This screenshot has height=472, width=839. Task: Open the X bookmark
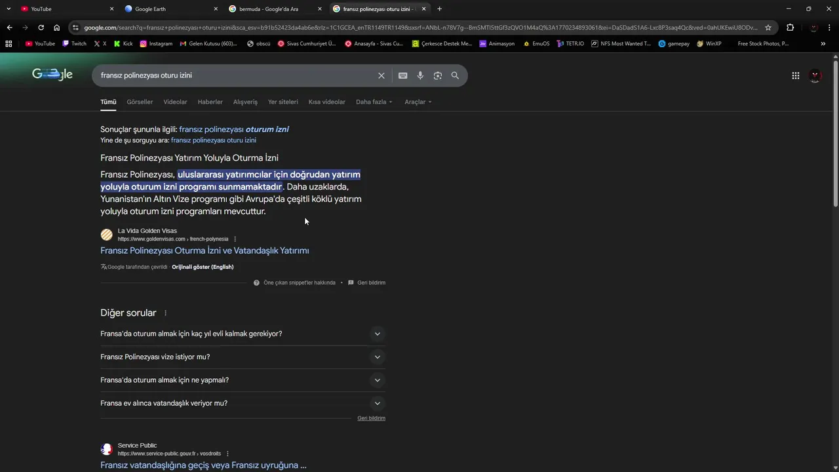[100, 44]
